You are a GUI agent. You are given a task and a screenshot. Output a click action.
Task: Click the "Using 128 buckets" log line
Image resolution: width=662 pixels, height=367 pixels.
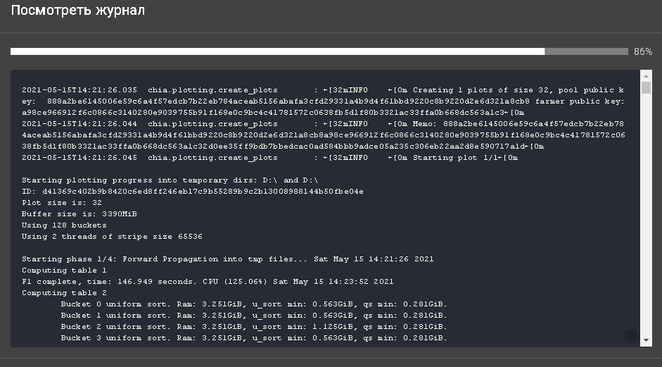point(65,225)
